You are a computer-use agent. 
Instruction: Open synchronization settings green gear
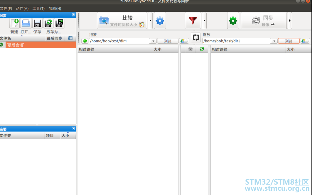(233, 21)
